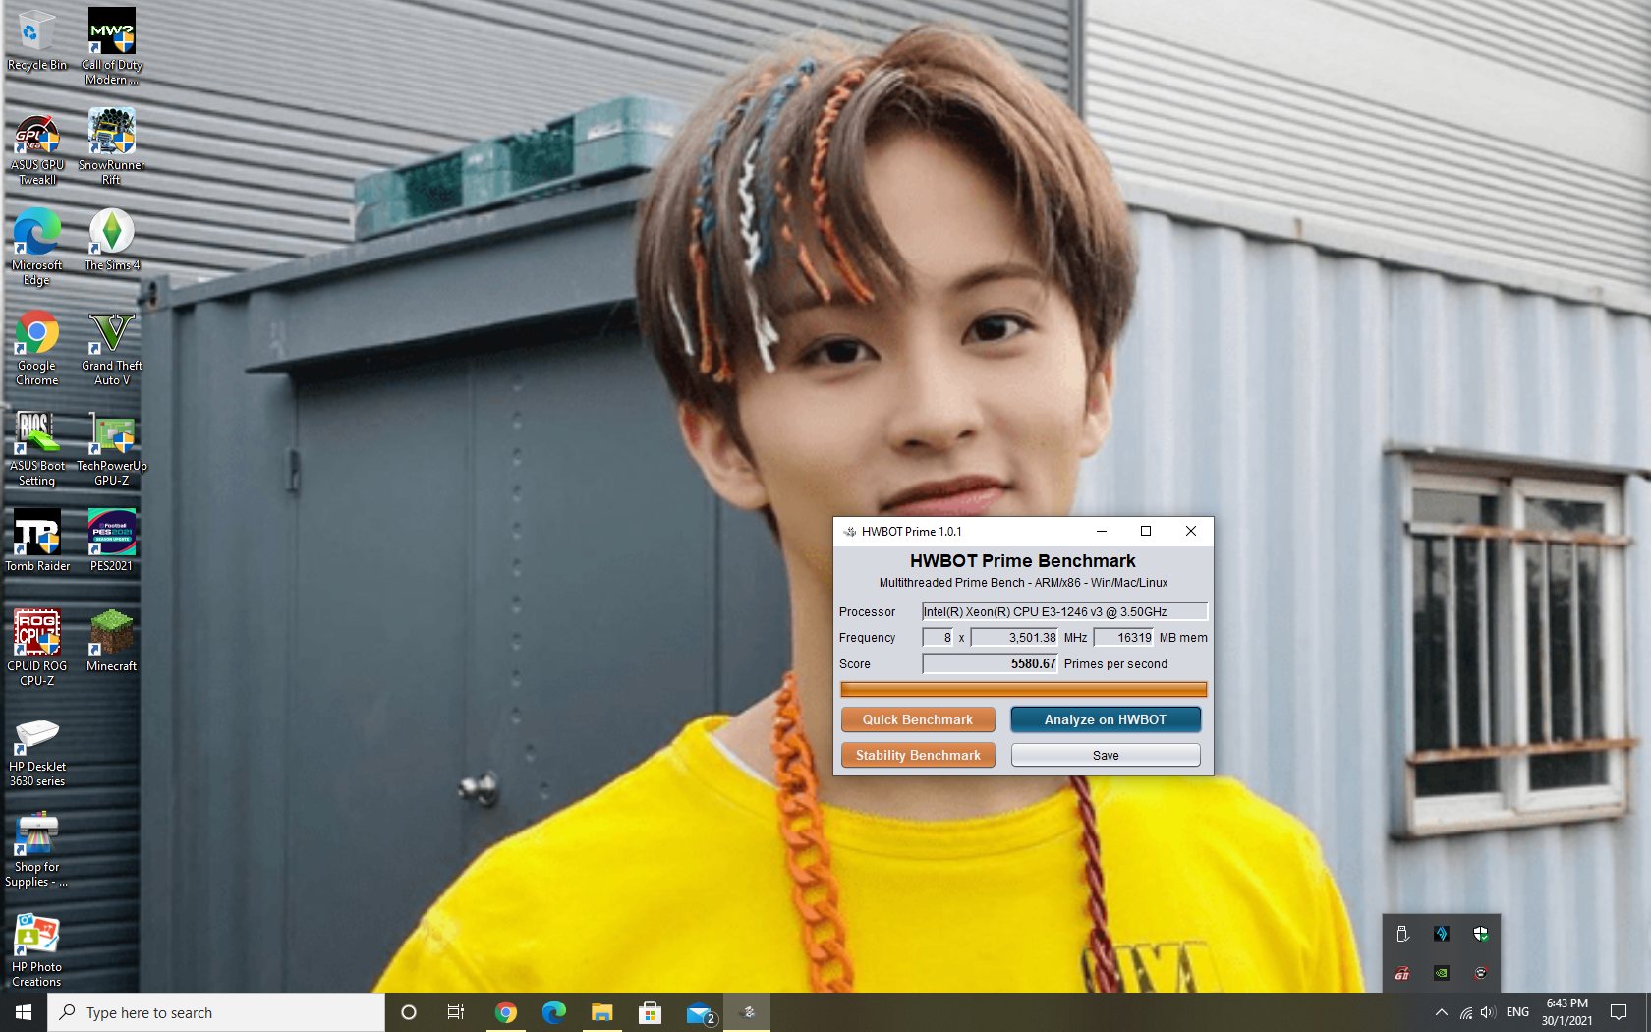This screenshot has height=1032, width=1651.
Task: Click Analyze on HWBOT button
Action: click(1106, 719)
